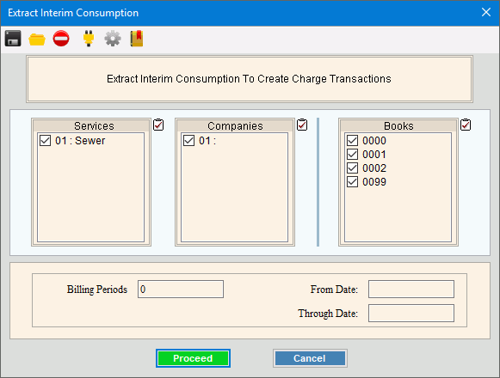The width and height of the screenshot is (500, 378).
Task: Uncheck book 0000 checkbox
Action: pos(352,140)
